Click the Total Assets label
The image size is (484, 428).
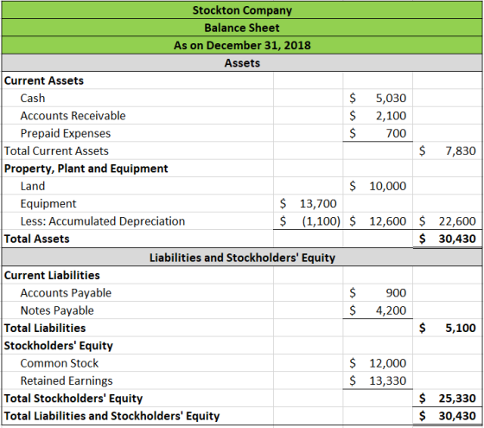pyautogui.click(x=36, y=239)
